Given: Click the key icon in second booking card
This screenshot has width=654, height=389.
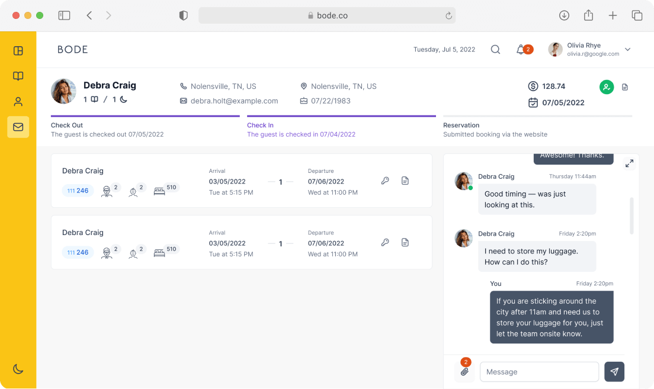Looking at the screenshot, I should tap(385, 242).
